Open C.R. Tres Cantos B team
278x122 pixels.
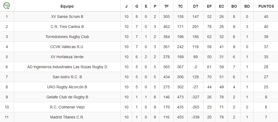click(x=67, y=27)
